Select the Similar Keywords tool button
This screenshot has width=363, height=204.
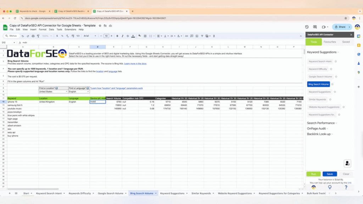tap(317, 100)
